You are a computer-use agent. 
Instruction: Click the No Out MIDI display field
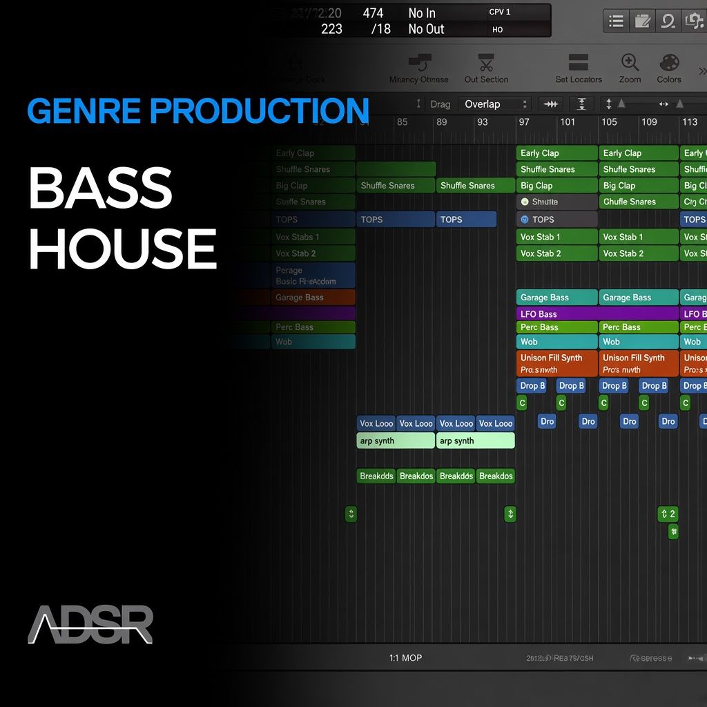click(x=426, y=29)
